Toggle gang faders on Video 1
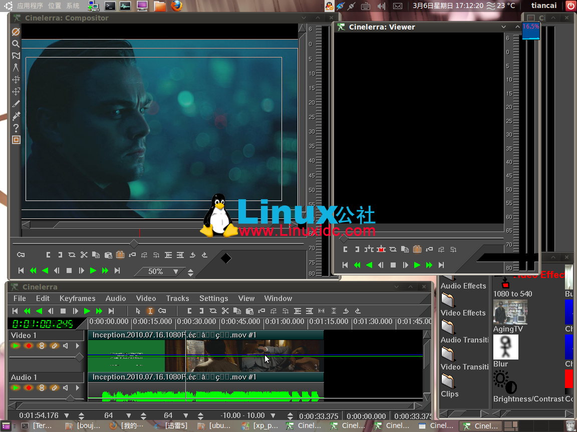 pyautogui.click(x=42, y=345)
